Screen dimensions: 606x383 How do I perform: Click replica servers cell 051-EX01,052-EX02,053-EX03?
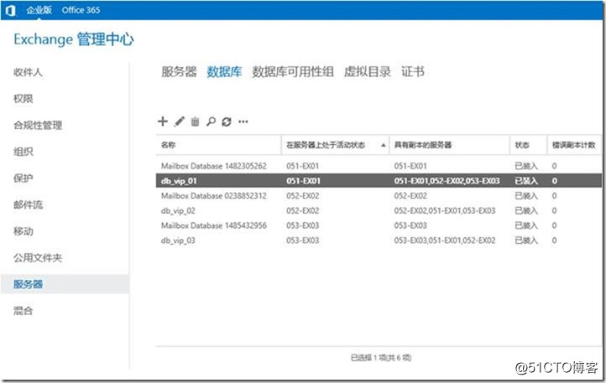(x=447, y=181)
